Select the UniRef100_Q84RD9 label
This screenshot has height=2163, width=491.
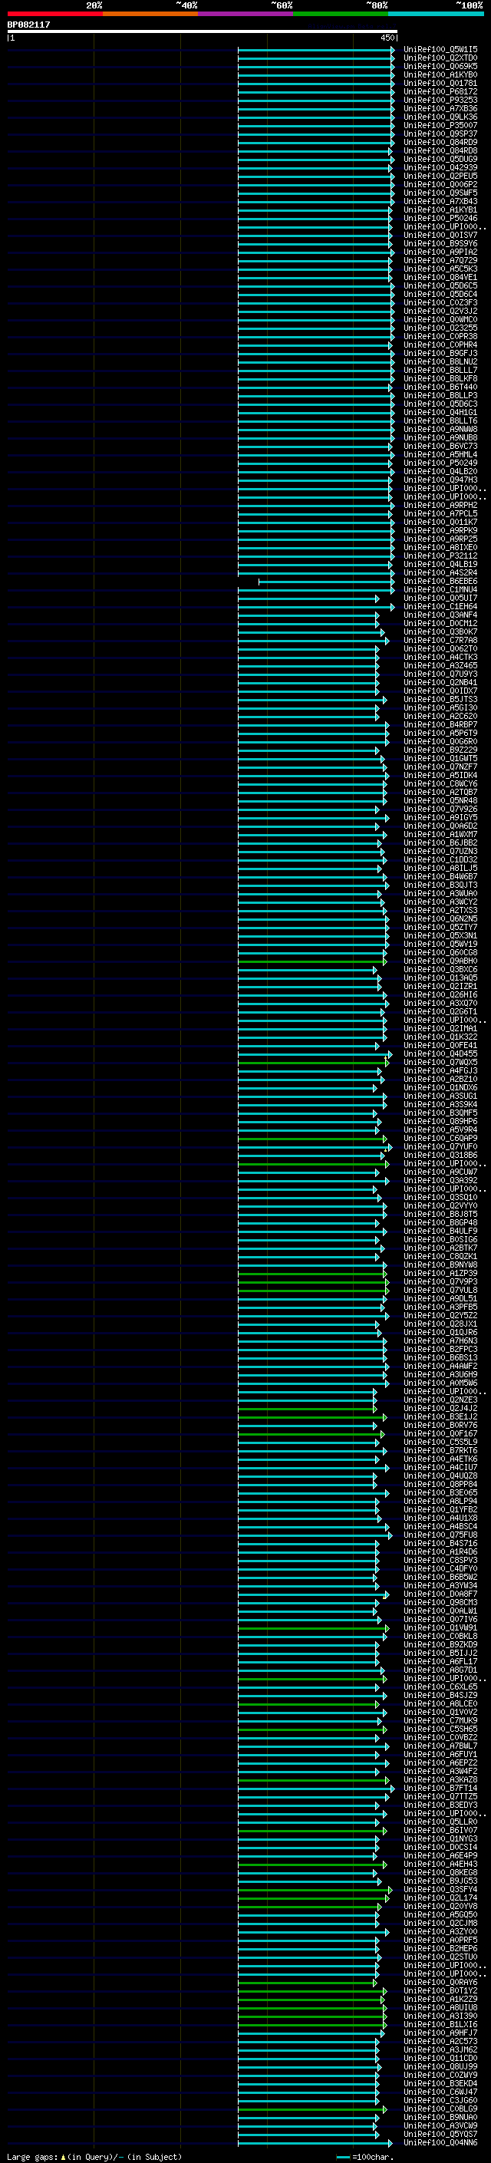[x=440, y=142]
